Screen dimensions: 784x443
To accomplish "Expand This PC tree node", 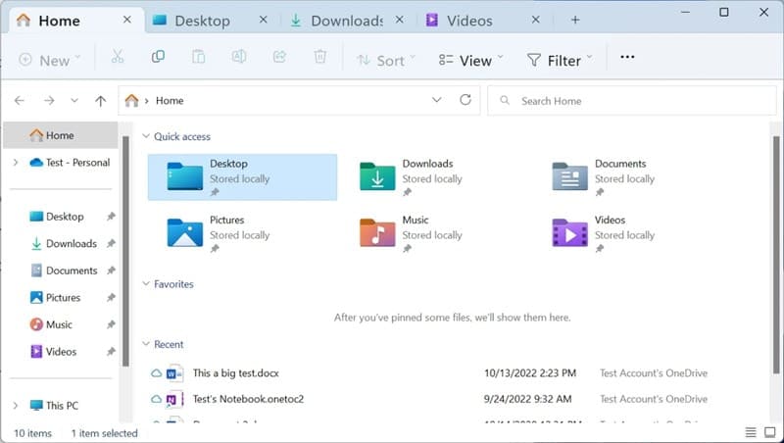I will click(x=16, y=406).
